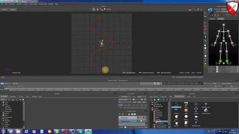Select Control Rigs in the Navigator tree
The width and height of the screenshot is (239, 134).
tap(8, 110)
